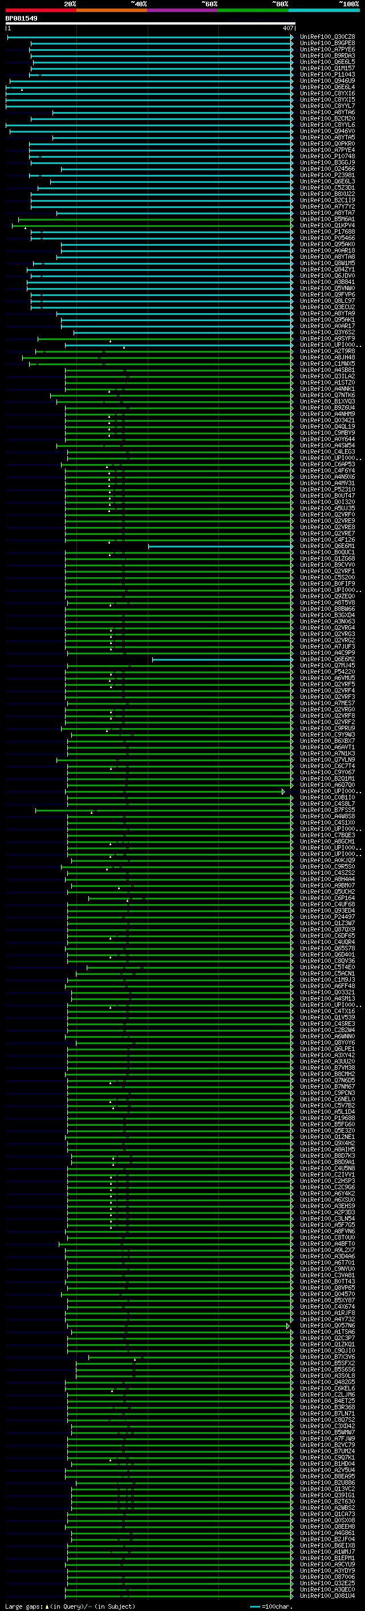This screenshot has height=1611, width=365.
Task: Open hit UniRef100_B9GPE8
Action: coord(327,43)
